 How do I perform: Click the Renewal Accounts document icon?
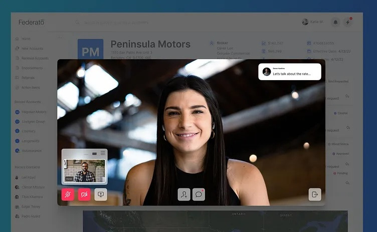[17, 58]
